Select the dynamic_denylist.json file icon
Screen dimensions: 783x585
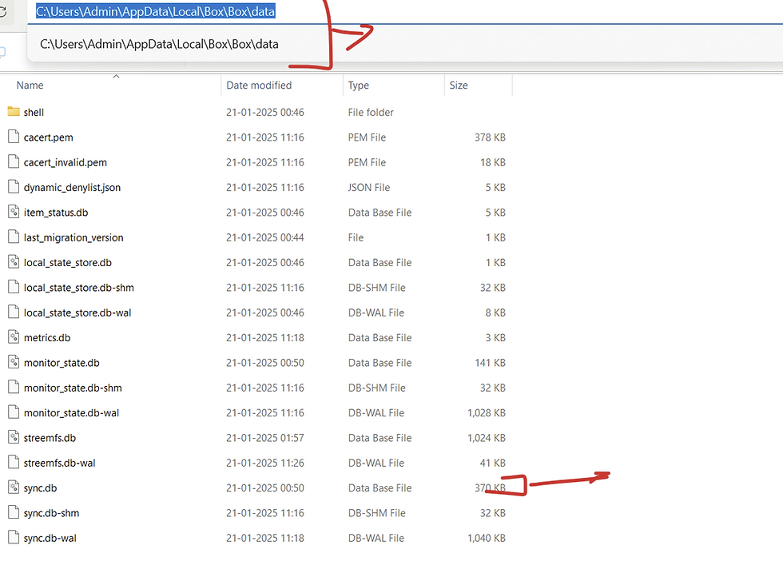click(14, 187)
